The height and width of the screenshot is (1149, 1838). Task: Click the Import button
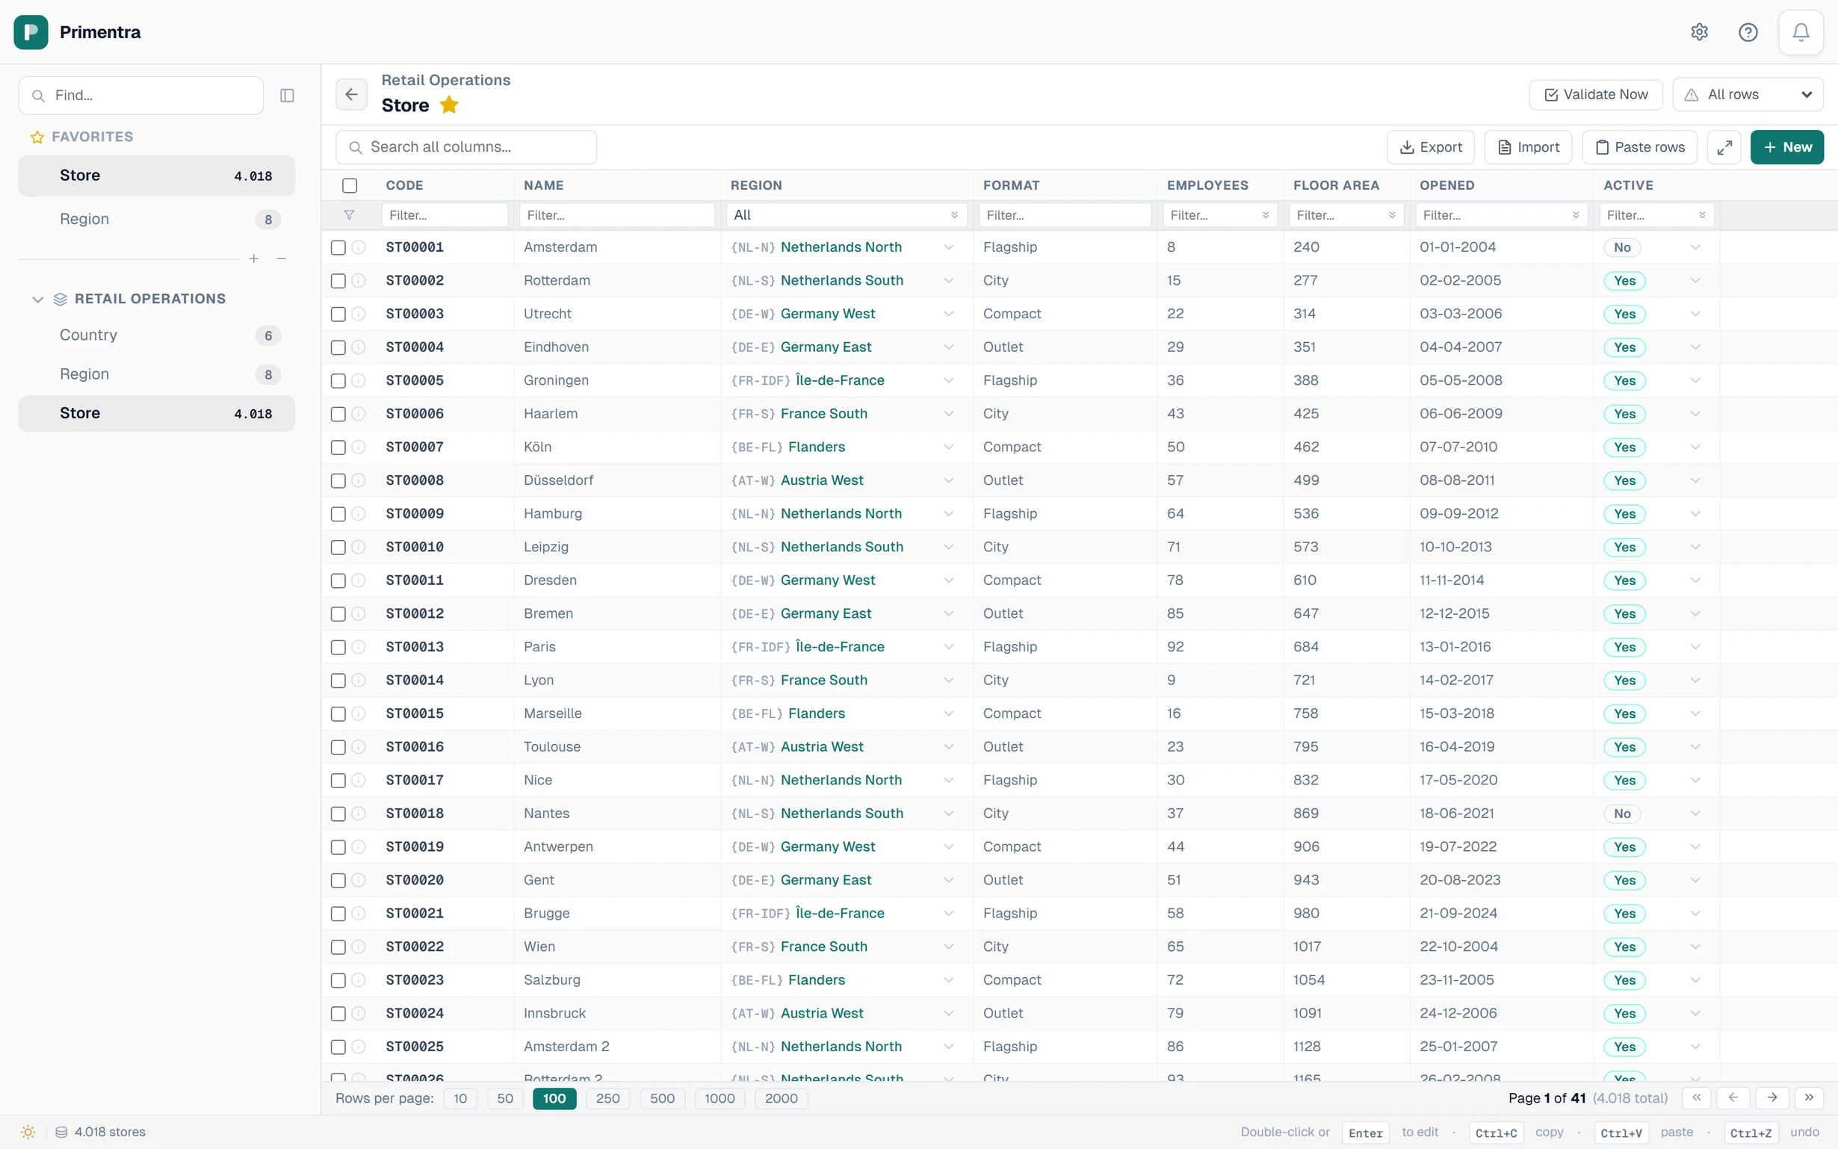pos(1527,146)
